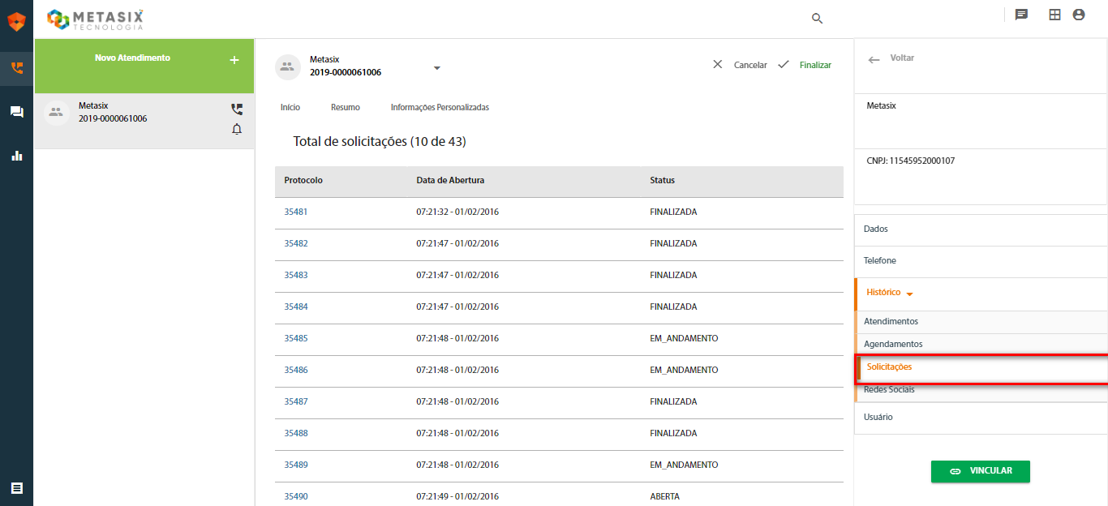Click Novo Atendimento button

(x=144, y=66)
